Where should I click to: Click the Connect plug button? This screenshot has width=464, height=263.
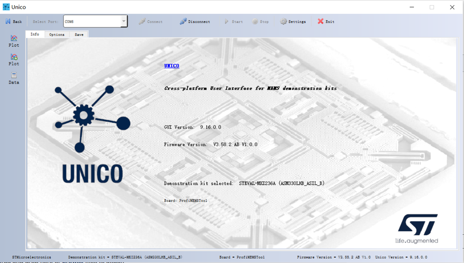[x=150, y=22]
